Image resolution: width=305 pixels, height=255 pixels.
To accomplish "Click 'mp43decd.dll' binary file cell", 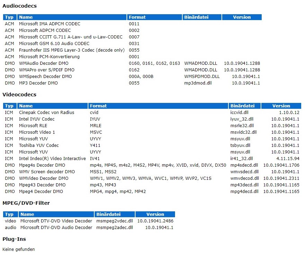I will click(x=244, y=185).
